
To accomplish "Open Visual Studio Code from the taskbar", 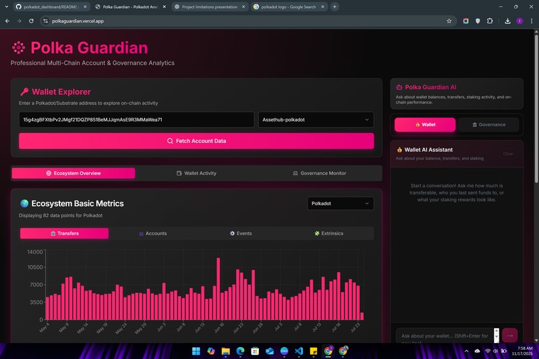I will [299, 351].
